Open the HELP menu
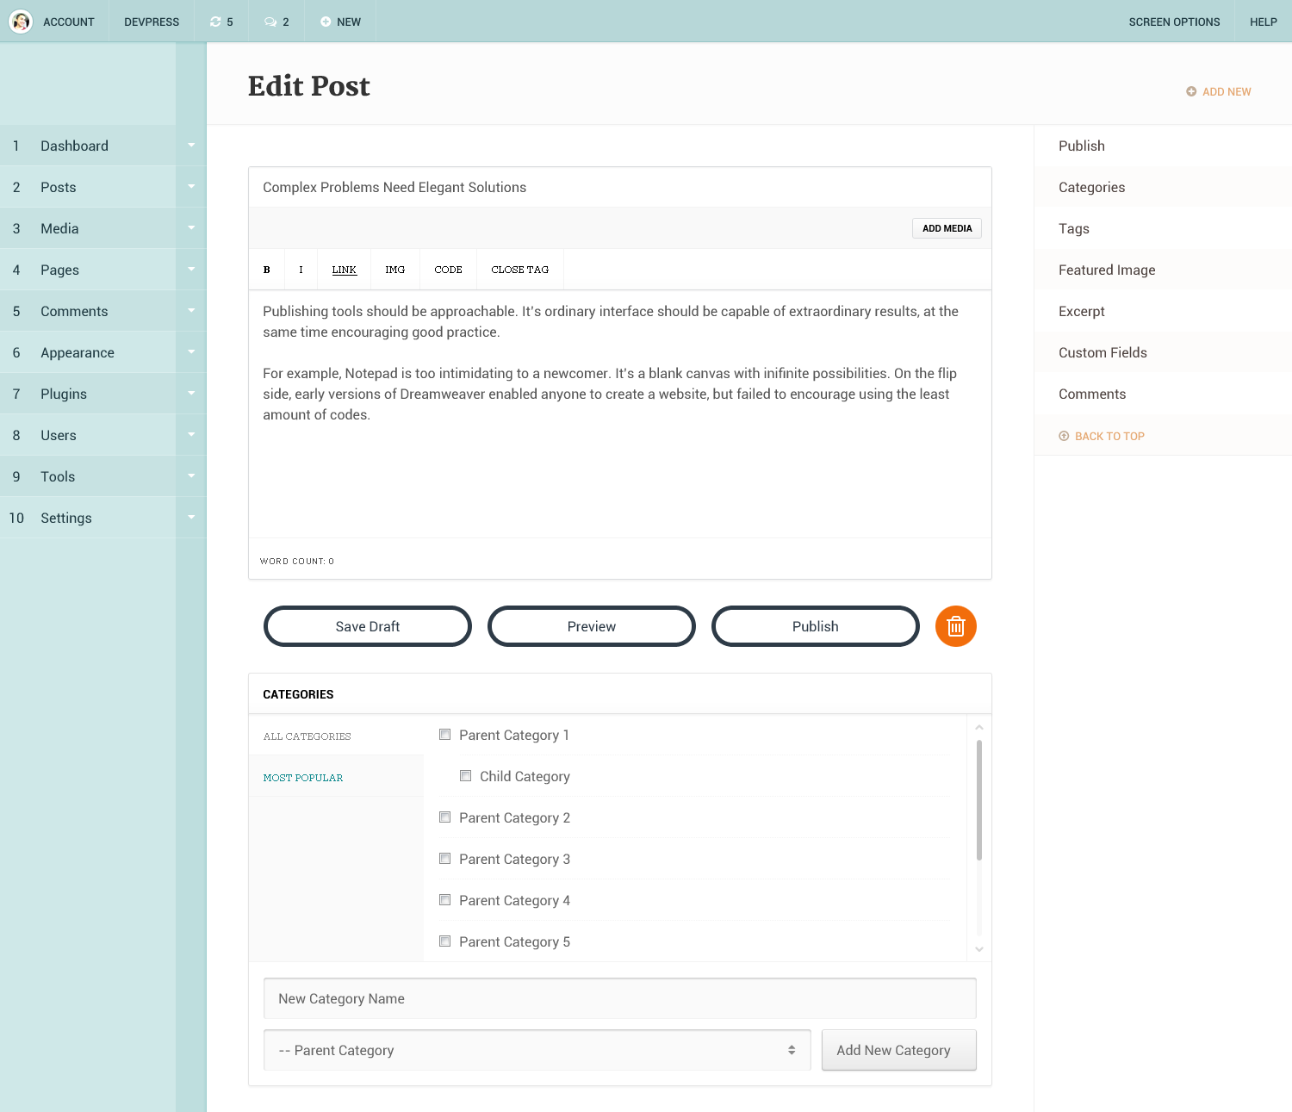Image resolution: width=1292 pixels, height=1112 pixels. [1264, 22]
